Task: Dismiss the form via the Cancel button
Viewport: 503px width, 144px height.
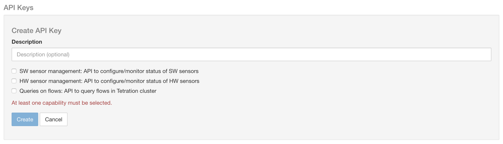Action: tap(54, 119)
